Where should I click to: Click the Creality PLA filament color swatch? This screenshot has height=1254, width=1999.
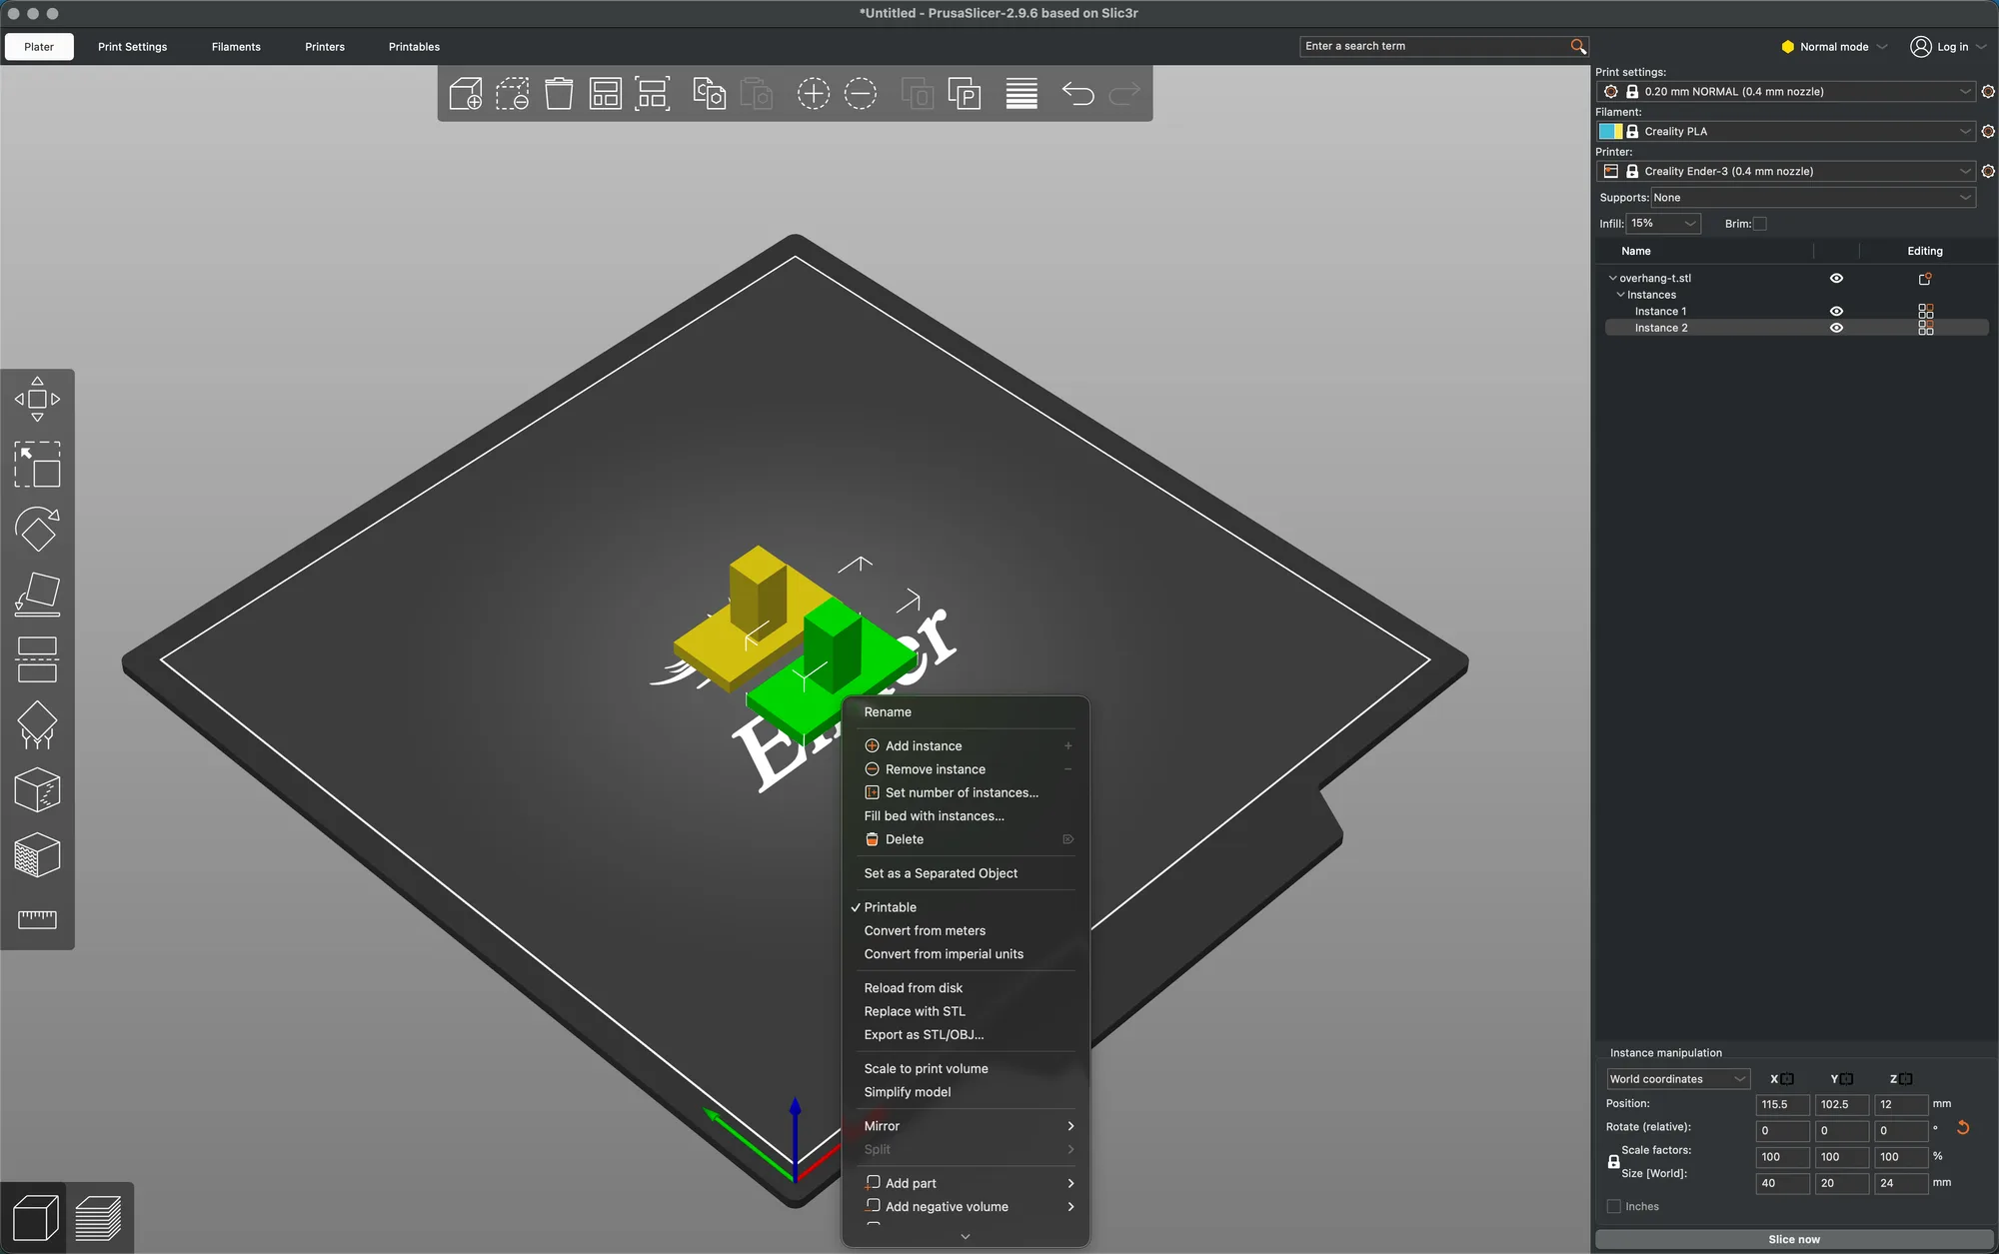point(1610,132)
